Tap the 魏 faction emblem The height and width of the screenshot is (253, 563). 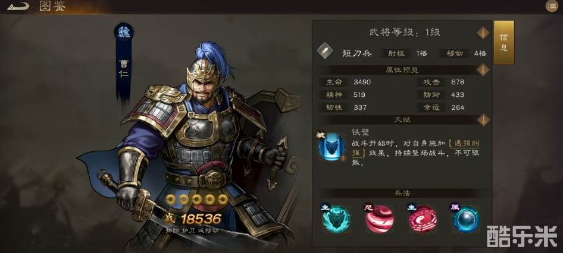pos(124,33)
